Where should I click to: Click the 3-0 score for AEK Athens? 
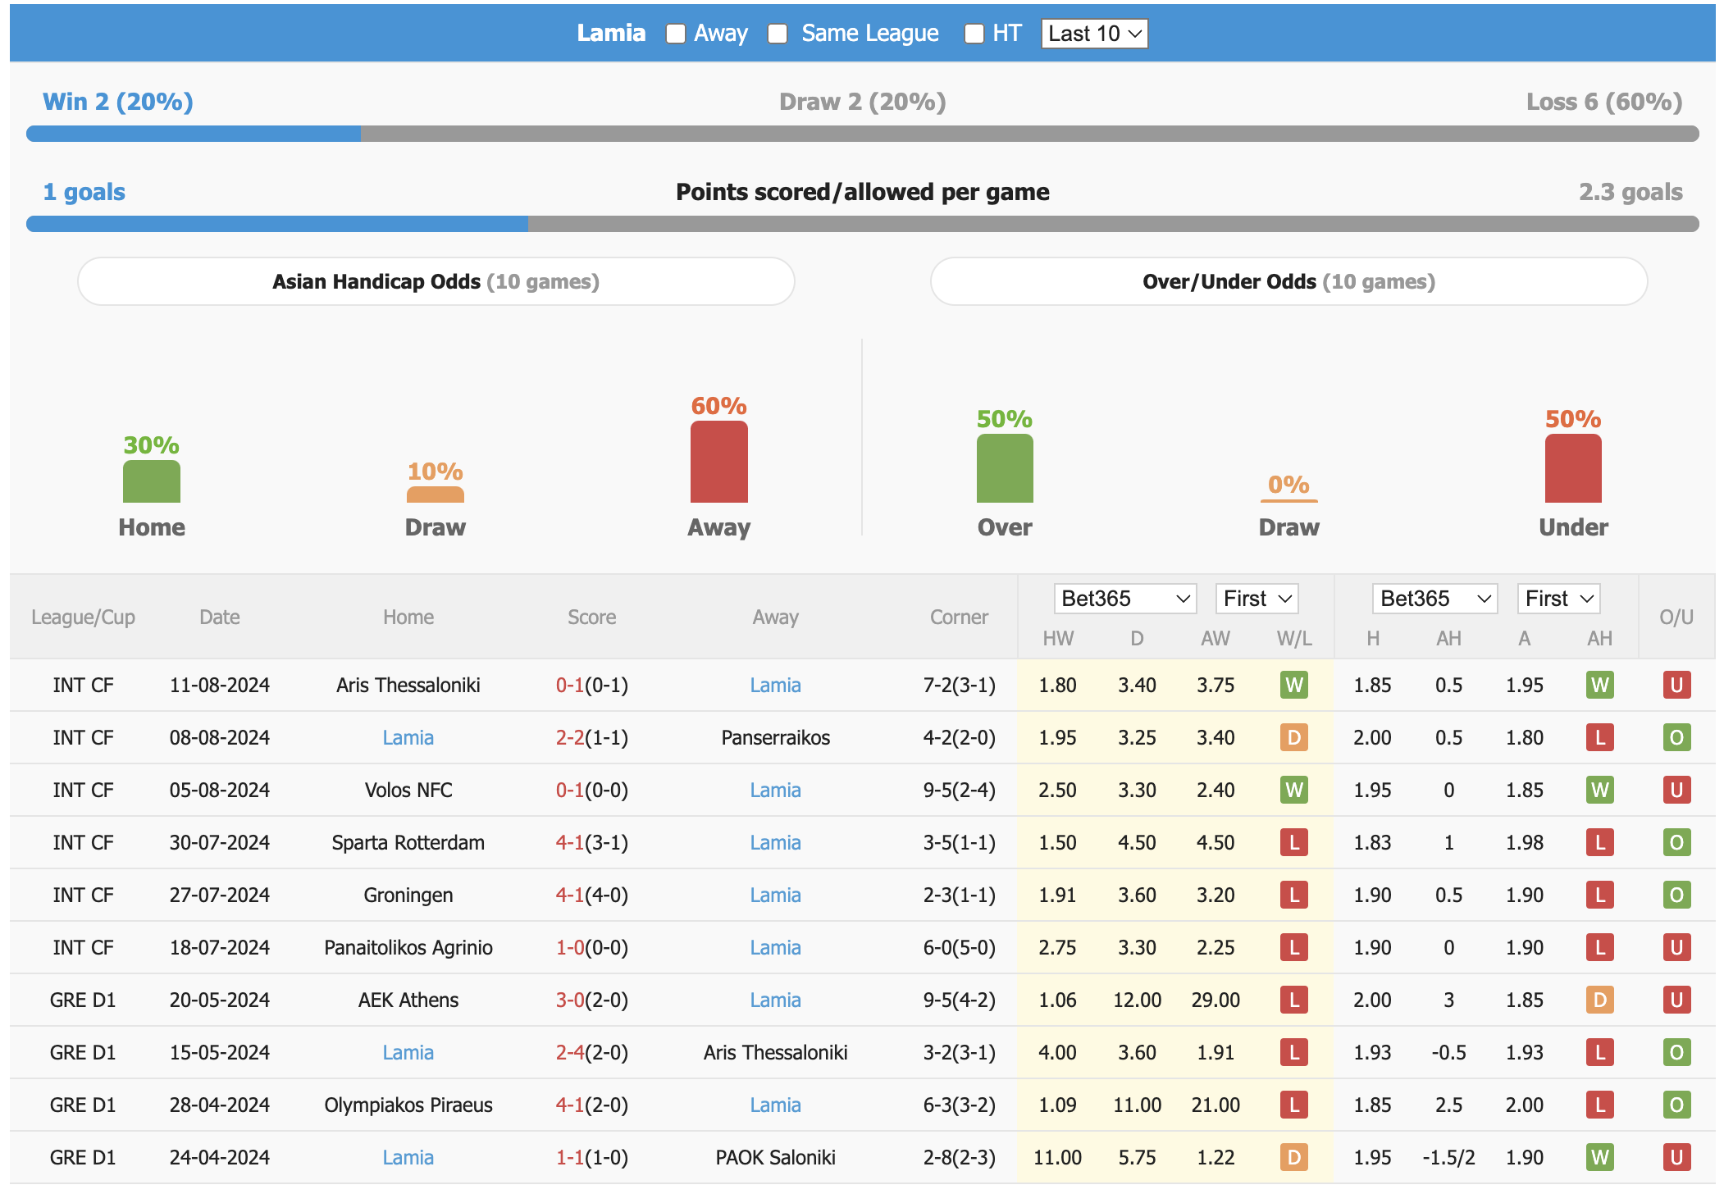pyautogui.click(x=570, y=1000)
